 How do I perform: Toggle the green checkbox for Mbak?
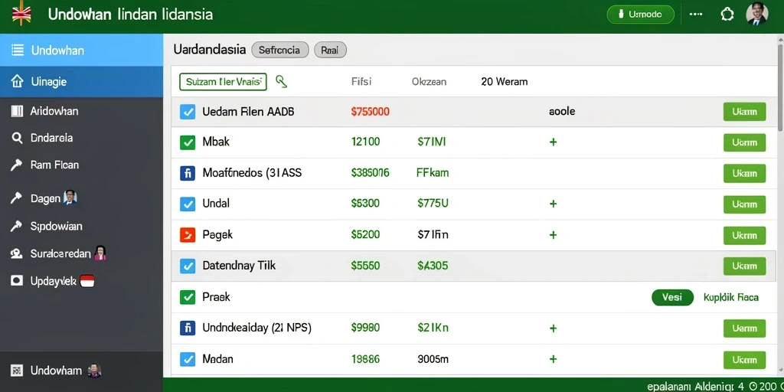(x=188, y=142)
